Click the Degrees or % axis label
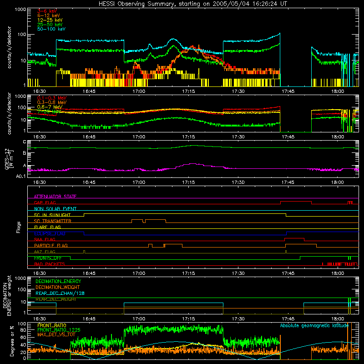This screenshot has height=364, width=364. [12, 341]
